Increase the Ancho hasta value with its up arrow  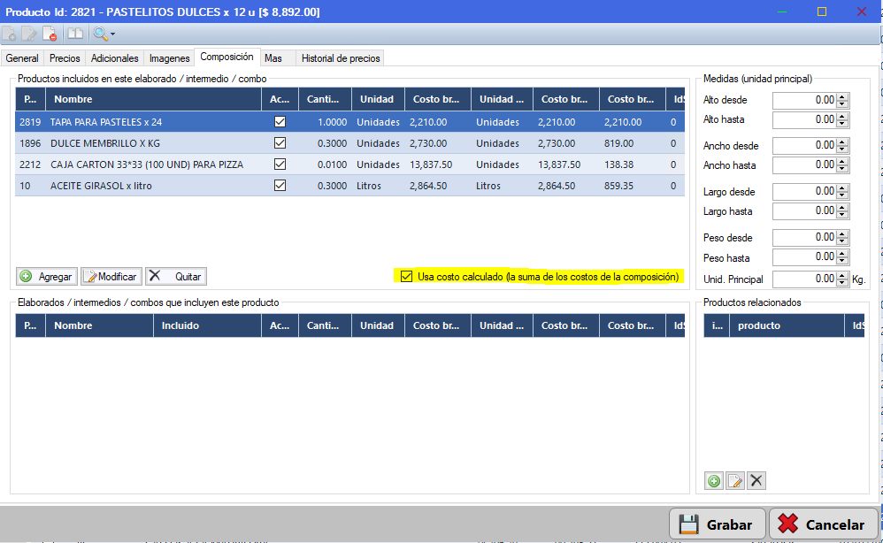tap(842, 161)
